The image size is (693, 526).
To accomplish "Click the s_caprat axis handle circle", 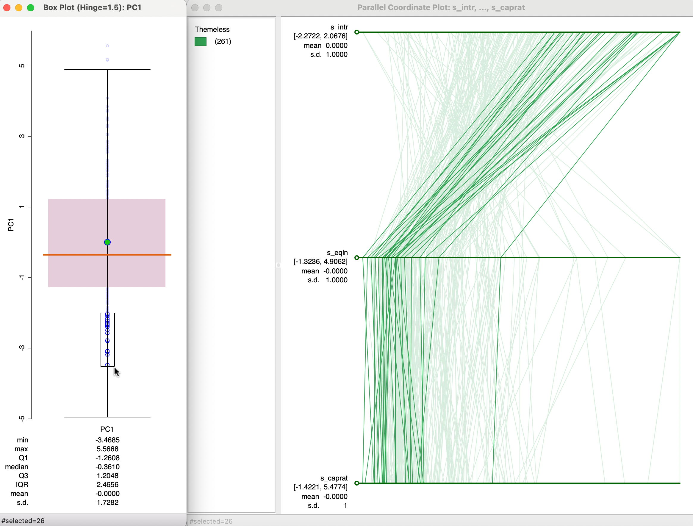I will pyautogui.click(x=356, y=483).
